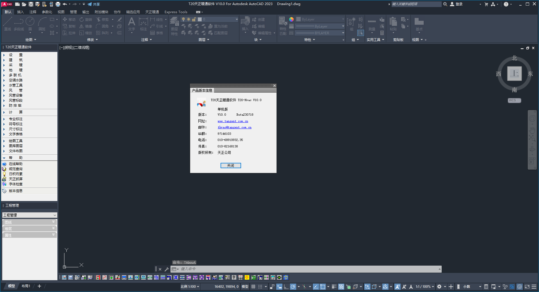Screen dimensions: 539x292
Task: Click the 登录 sign-in button
Action: [456, 4]
